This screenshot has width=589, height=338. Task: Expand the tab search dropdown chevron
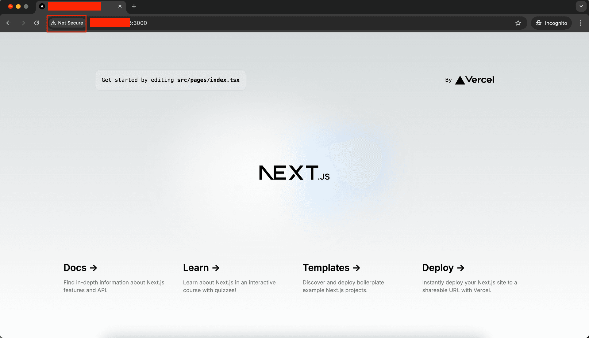point(581,6)
